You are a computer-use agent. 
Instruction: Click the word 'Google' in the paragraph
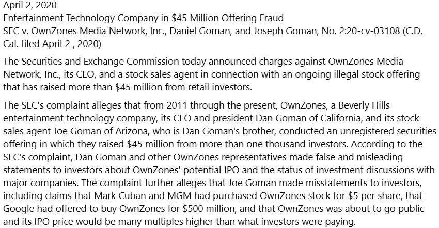[x=19, y=209]
